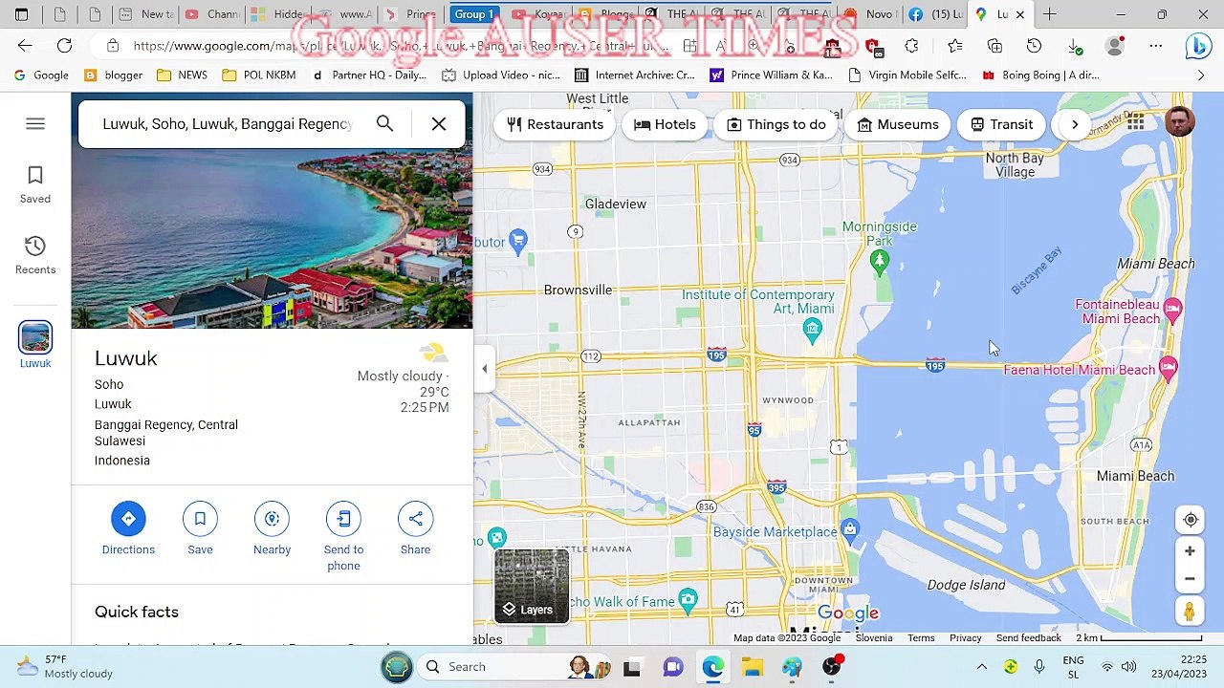Show more category chips arrow

coord(1075,124)
